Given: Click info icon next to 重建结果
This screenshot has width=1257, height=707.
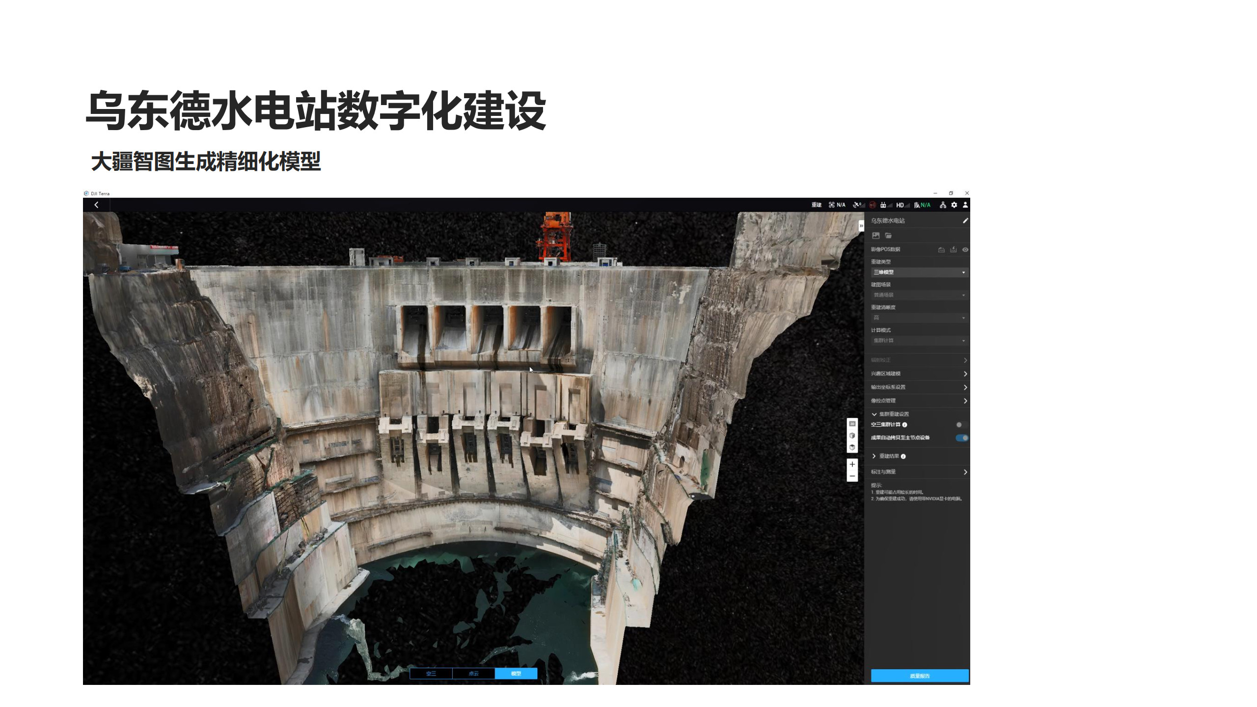Looking at the screenshot, I should click(x=903, y=457).
